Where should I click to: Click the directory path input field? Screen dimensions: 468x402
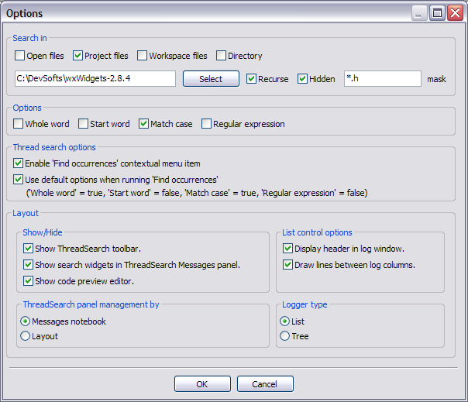[x=95, y=79]
